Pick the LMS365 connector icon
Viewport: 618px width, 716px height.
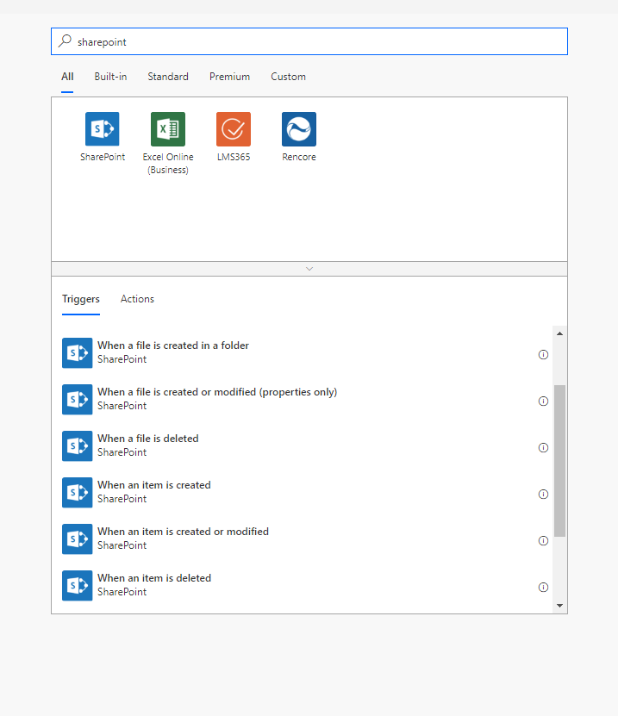233,129
